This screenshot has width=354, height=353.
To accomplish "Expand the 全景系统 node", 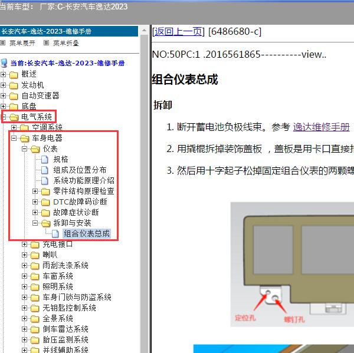I will pos(24,318).
